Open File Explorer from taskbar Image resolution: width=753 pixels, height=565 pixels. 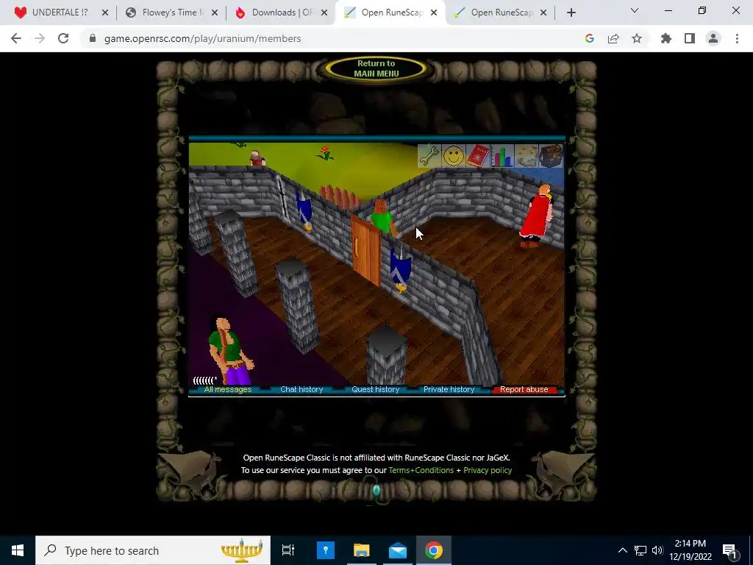(361, 550)
